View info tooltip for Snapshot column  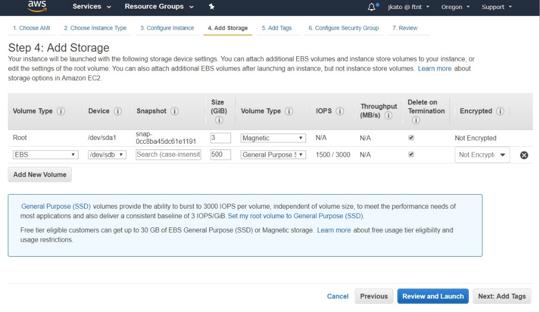click(176, 111)
